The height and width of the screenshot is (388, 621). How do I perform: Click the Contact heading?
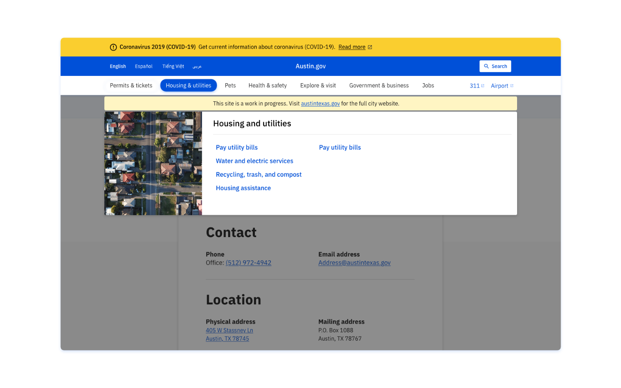click(231, 232)
